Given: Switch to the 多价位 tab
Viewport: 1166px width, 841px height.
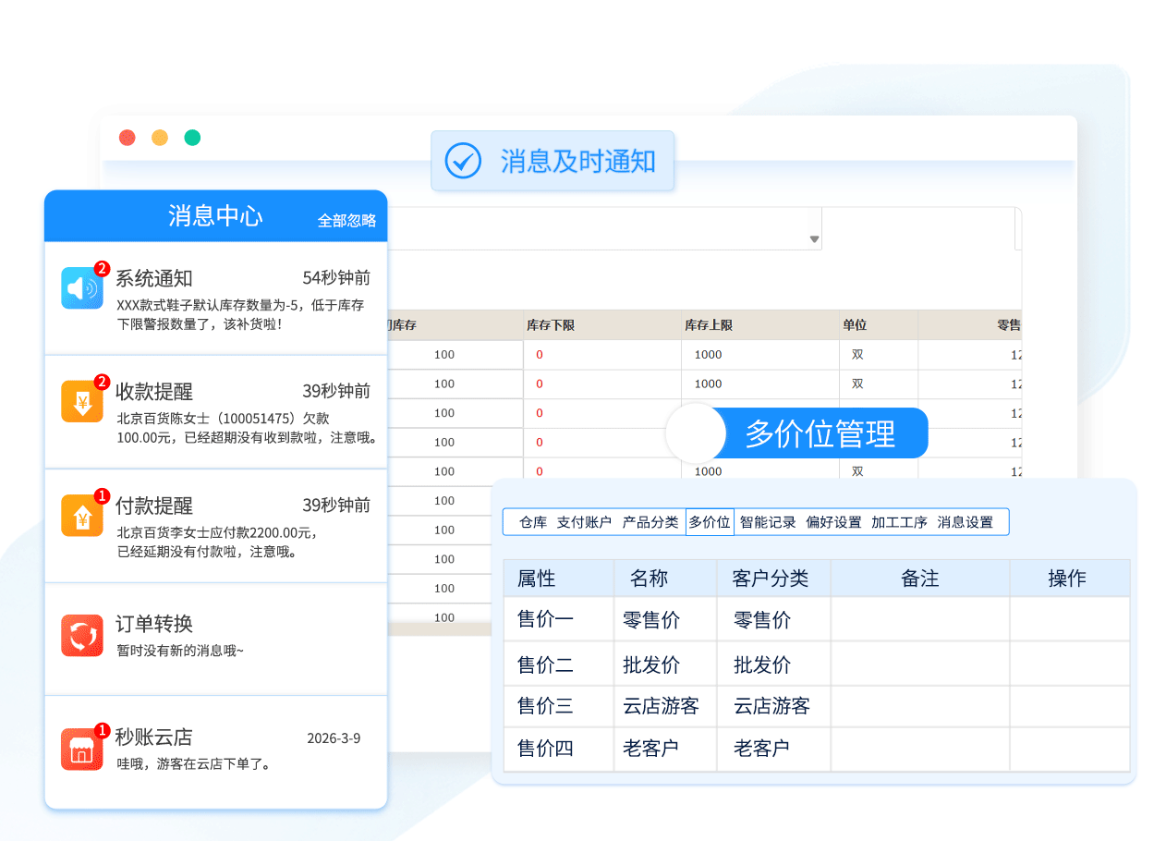Looking at the screenshot, I should click(x=709, y=522).
